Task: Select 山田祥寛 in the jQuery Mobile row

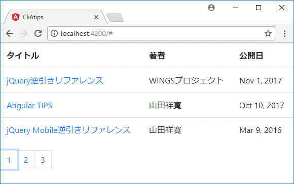Action: pos(165,130)
